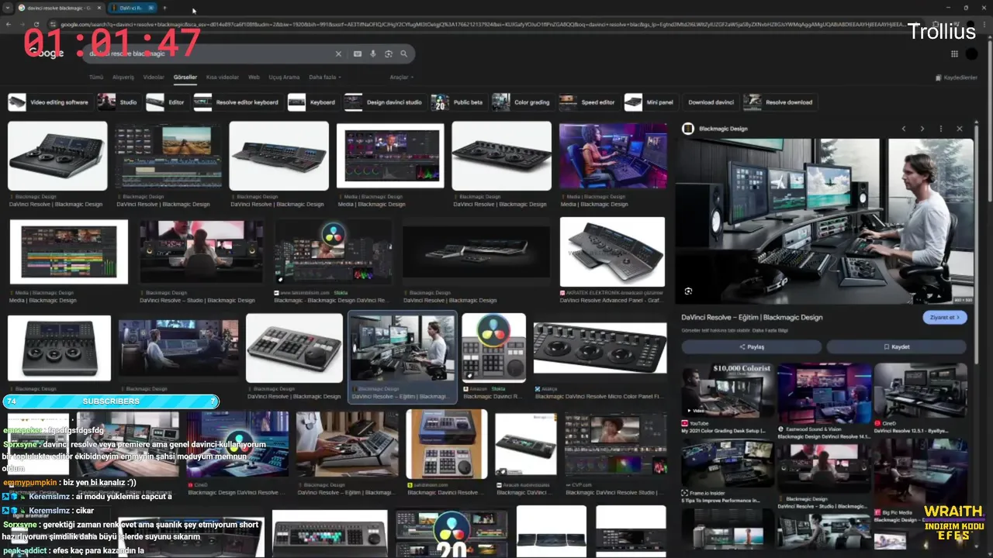Switch to the 'Tümü' search tab
993x558 pixels.
pyautogui.click(x=96, y=77)
